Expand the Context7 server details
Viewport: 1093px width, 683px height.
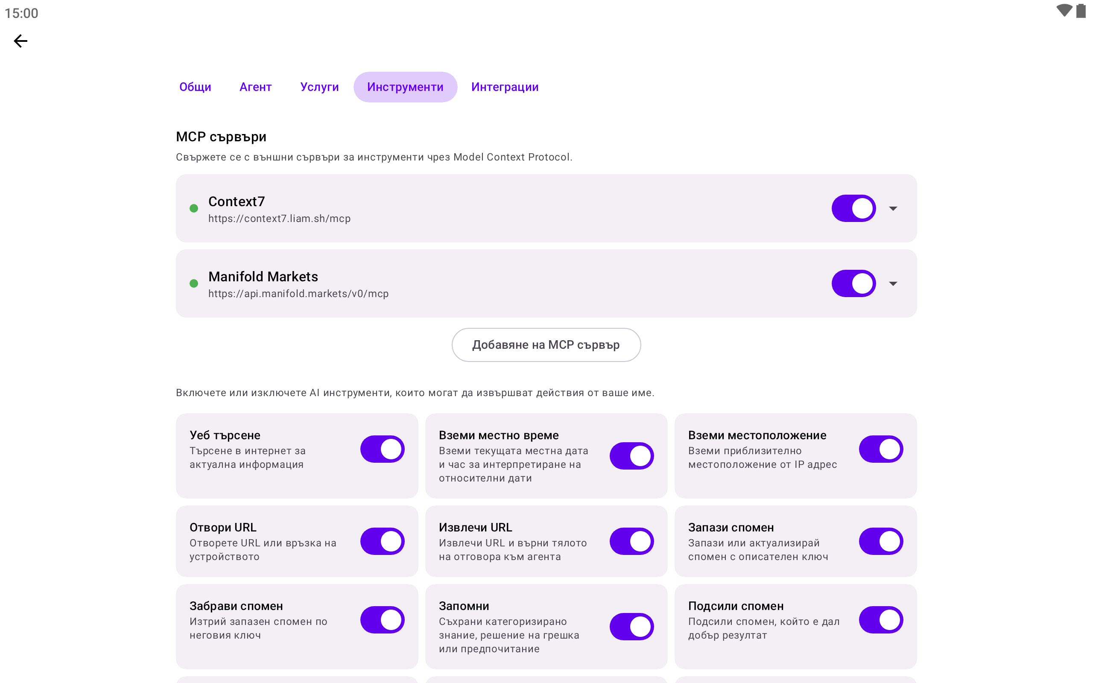click(x=893, y=208)
